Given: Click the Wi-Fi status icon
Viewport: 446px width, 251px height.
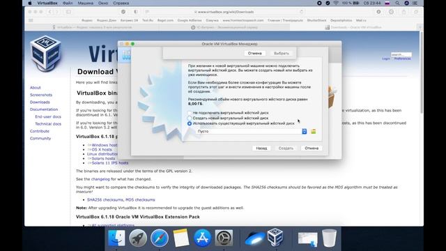Looking at the screenshot, I should point(336,3).
